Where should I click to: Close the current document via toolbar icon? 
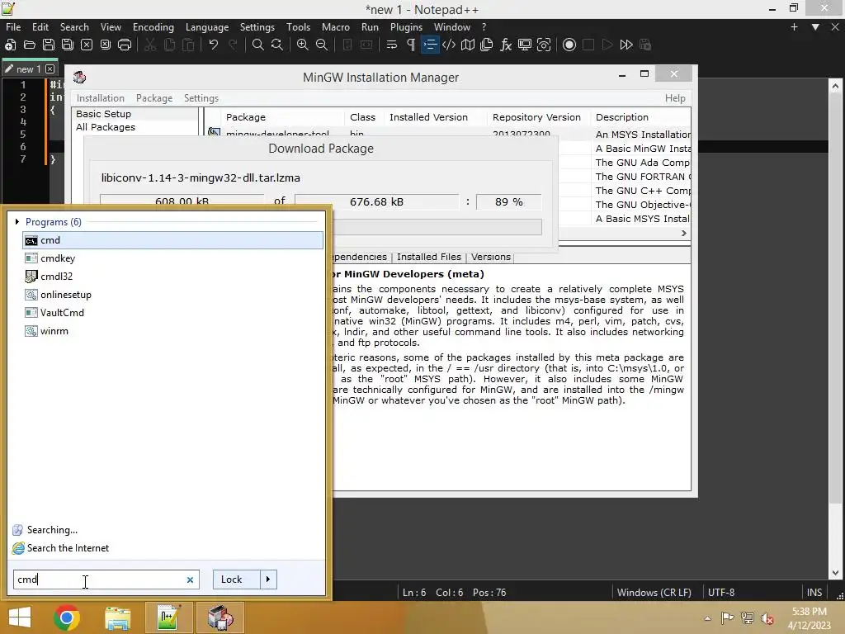[x=86, y=45]
